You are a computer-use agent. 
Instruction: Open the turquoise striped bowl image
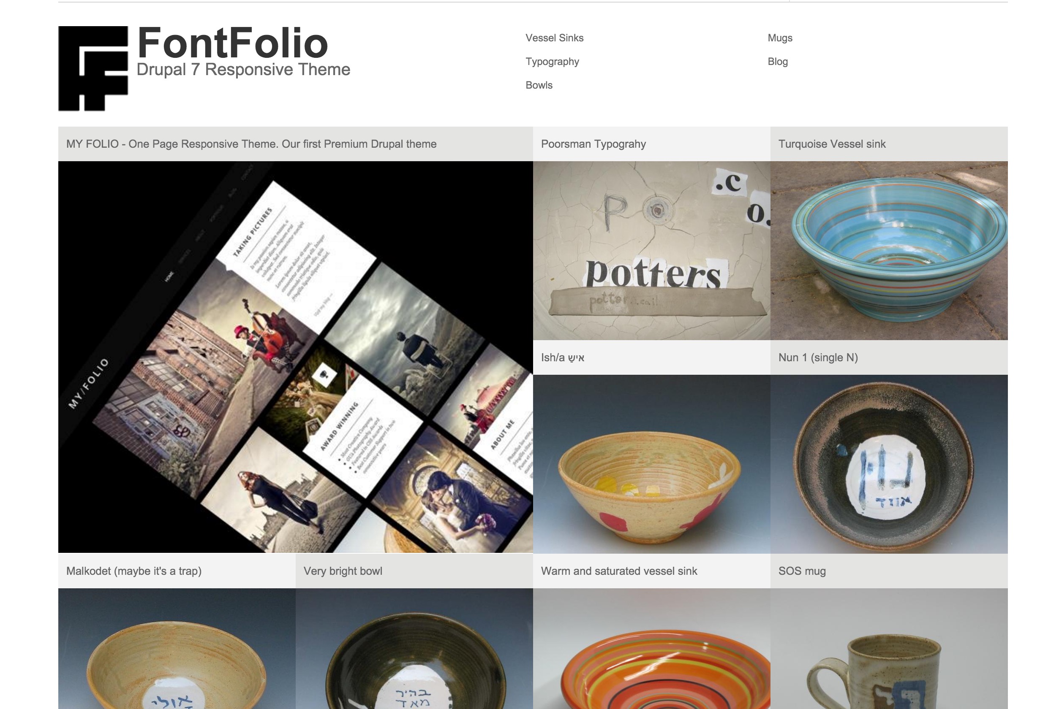tap(889, 251)
